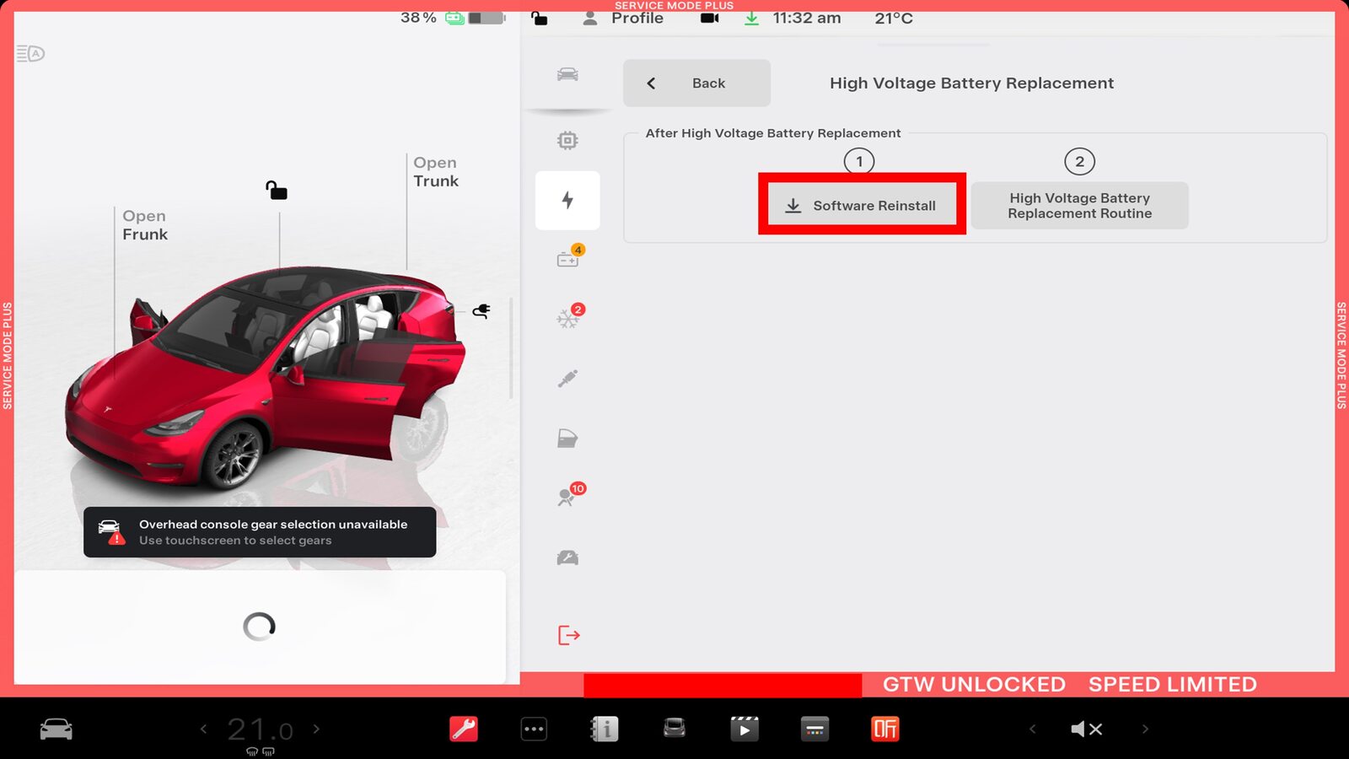Go back using the Back button

(x=696, y=83)
